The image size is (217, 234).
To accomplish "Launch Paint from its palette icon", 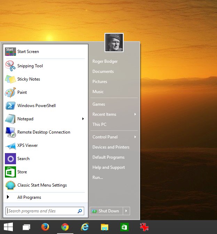I will click(x=10, y=92).
